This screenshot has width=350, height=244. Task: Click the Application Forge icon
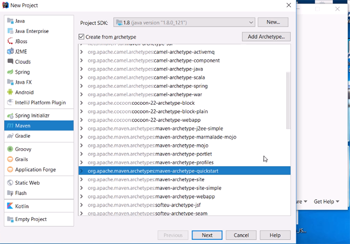click(10, 170)
